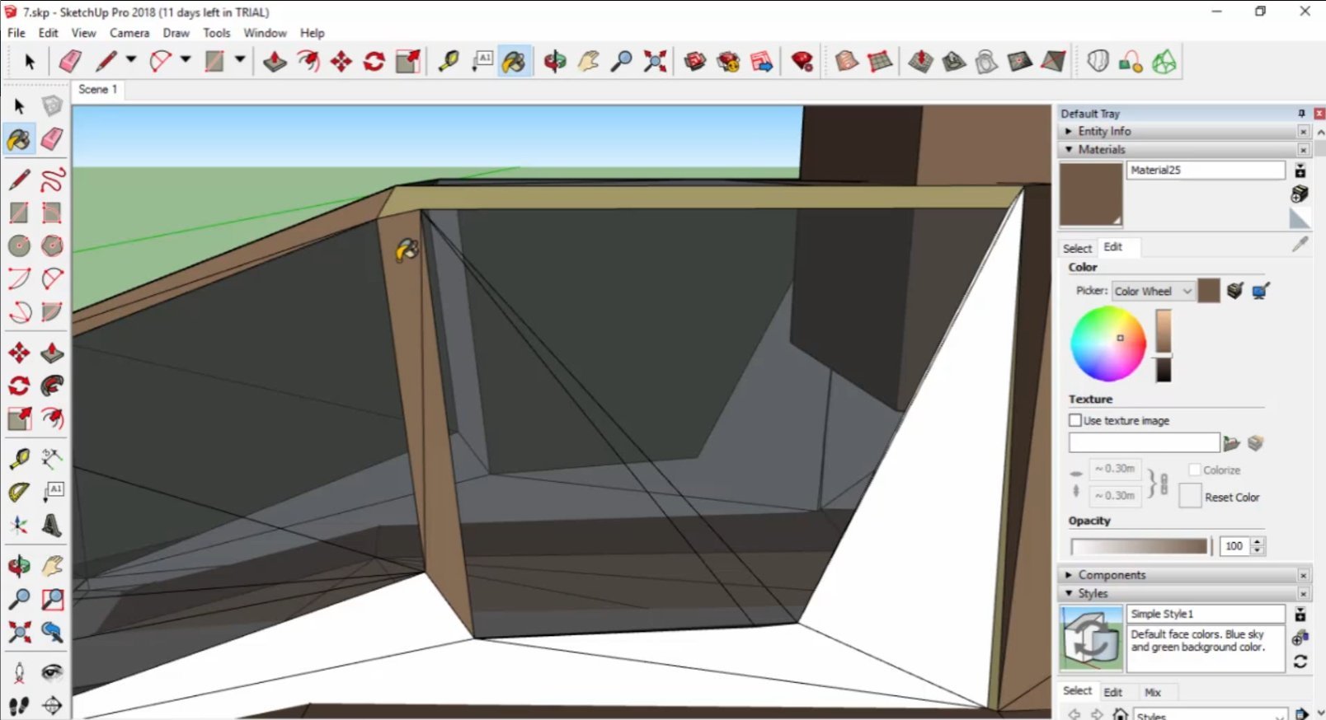Click the Material25 name input field

point(1205,170)
